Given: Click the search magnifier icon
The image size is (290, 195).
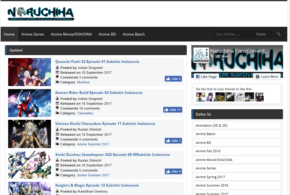Looking at the screenshot, I should (x=279, y=34).
